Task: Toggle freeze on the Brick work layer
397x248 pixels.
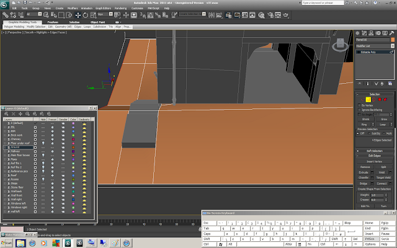Action: click(x=53, y=135)
